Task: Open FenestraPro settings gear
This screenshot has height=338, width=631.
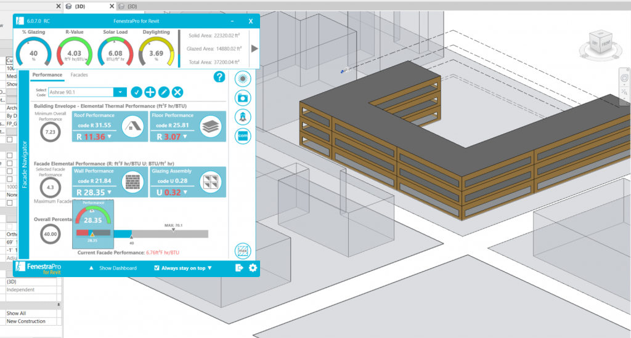Action: point(253,268)
